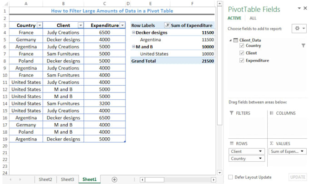The height and width of the screenshot is (184, 309).
Task: Click the UPDATE button
Action: click(x=297, y=177)
